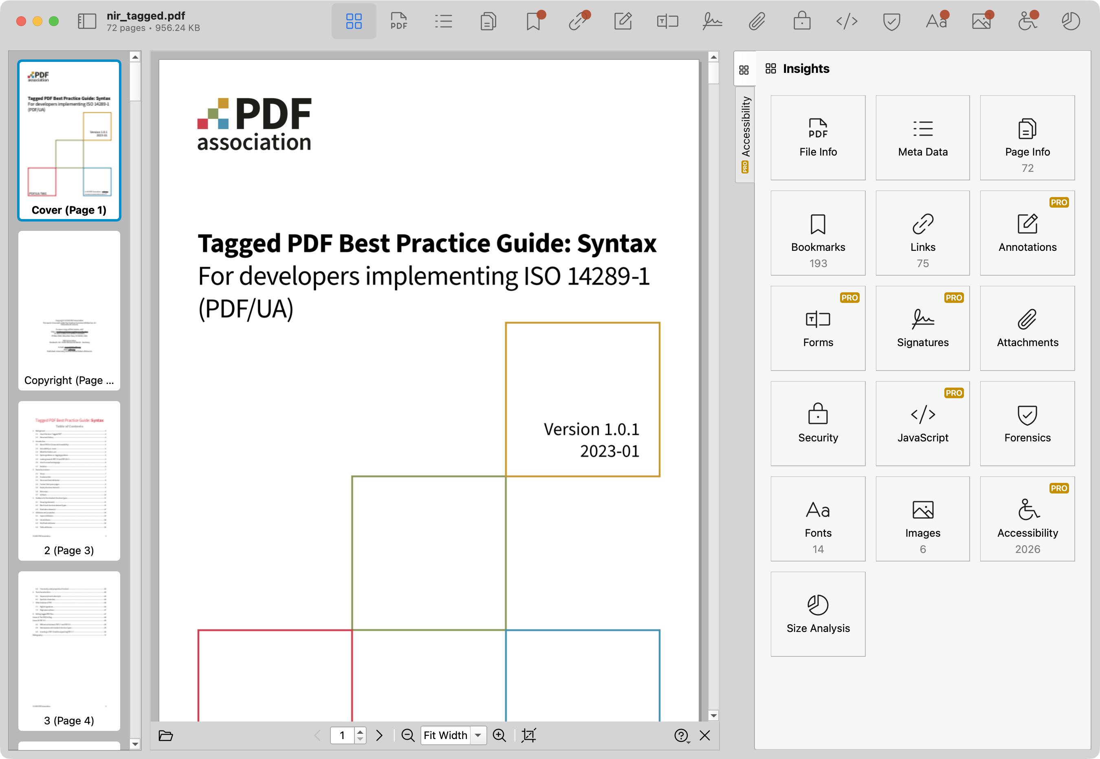Click the Insights panel heading
Image resolution: width=1100 pixels, height=759 pixels.
(806, 69)
